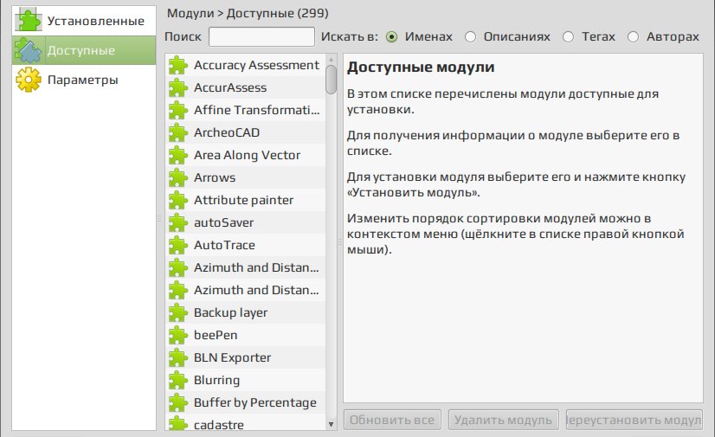The image size is (715, 437).
Task: Click the plugin list scroll-down arrow
Action: (x=331, y=424)
